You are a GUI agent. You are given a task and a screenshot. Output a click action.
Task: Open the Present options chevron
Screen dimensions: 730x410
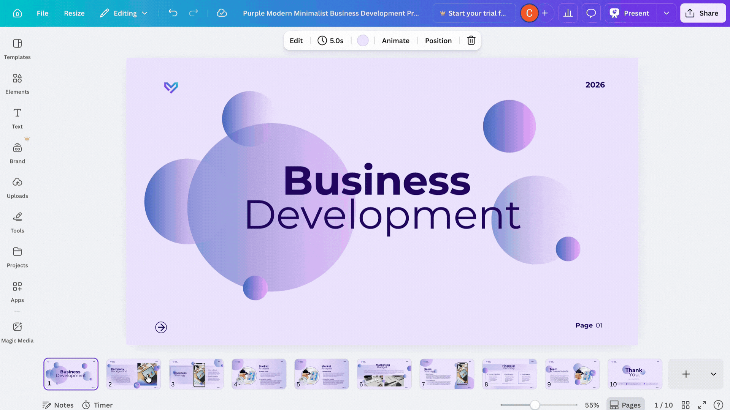pos(667,13)
